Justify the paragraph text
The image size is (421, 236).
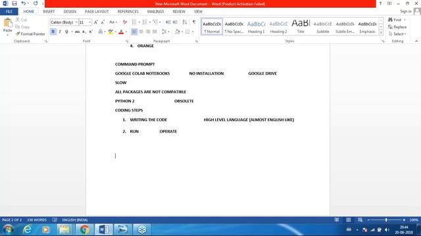[x=155, y=32]
